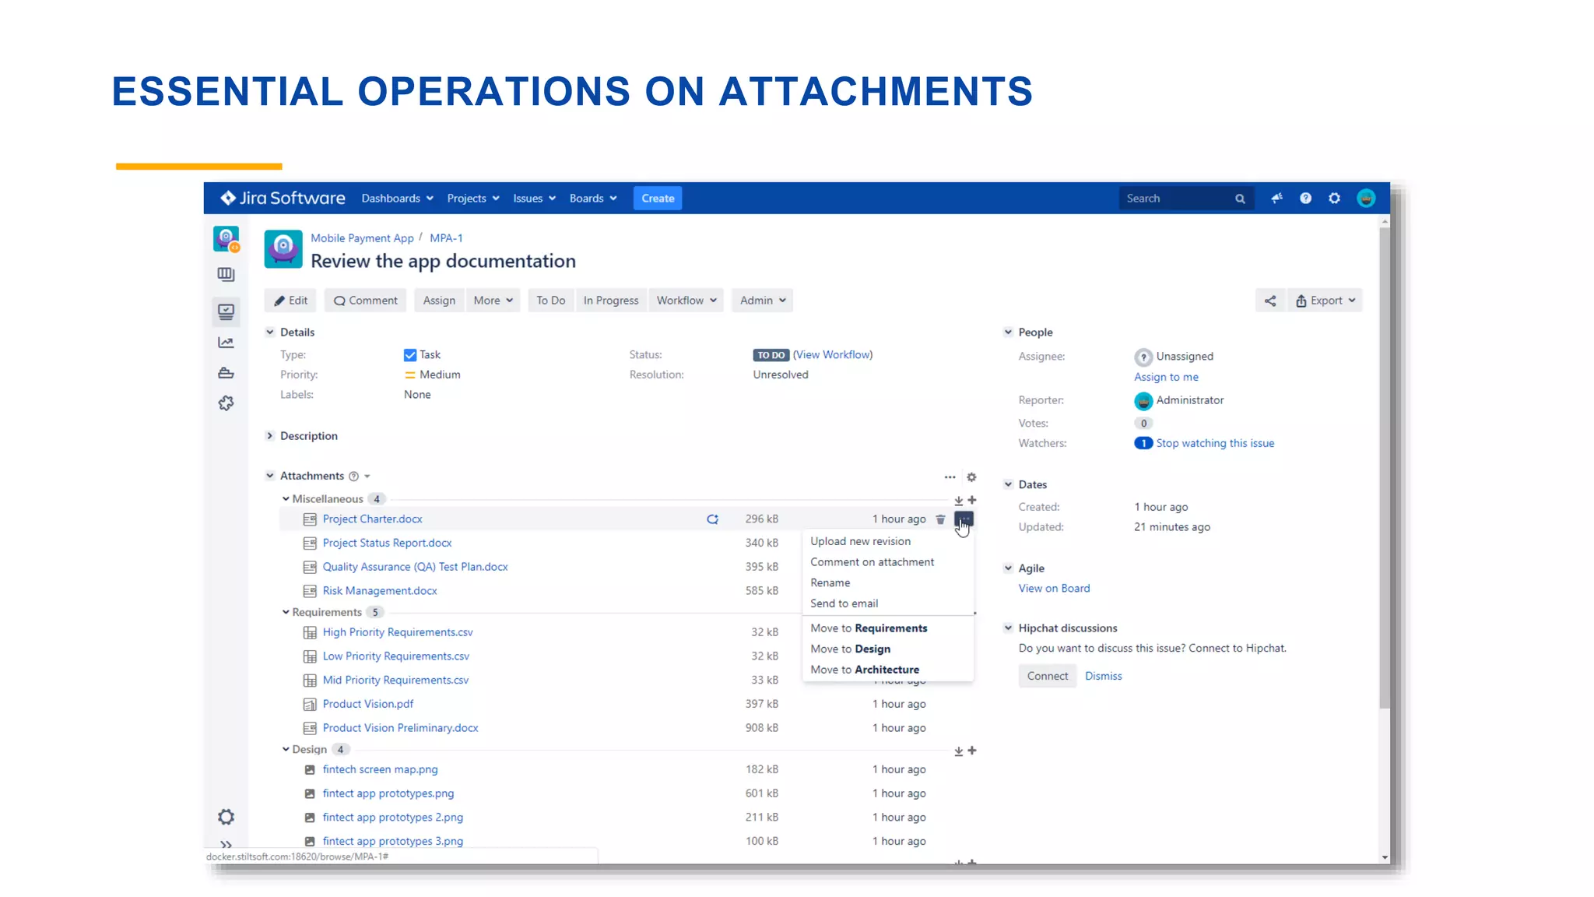Image resolution: width=1594 pixels, height=897 pixels.
Task: Open the user profile avatar menu
Action: tap(1366, 199)
